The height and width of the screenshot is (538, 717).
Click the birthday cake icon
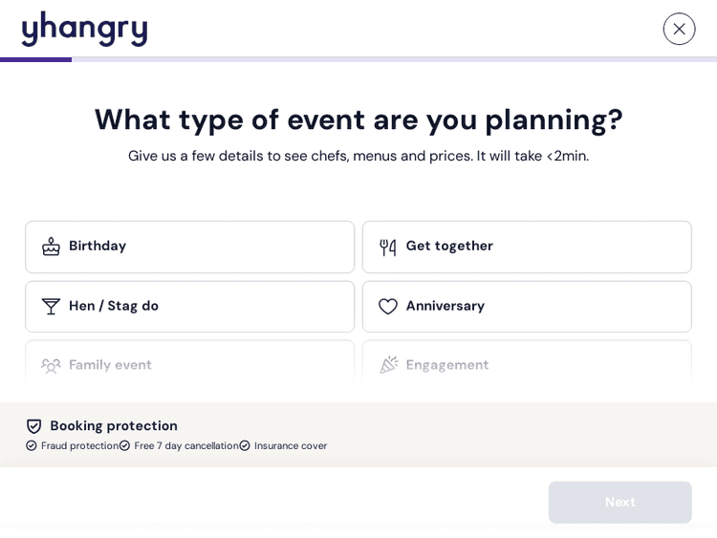point(51,247)
